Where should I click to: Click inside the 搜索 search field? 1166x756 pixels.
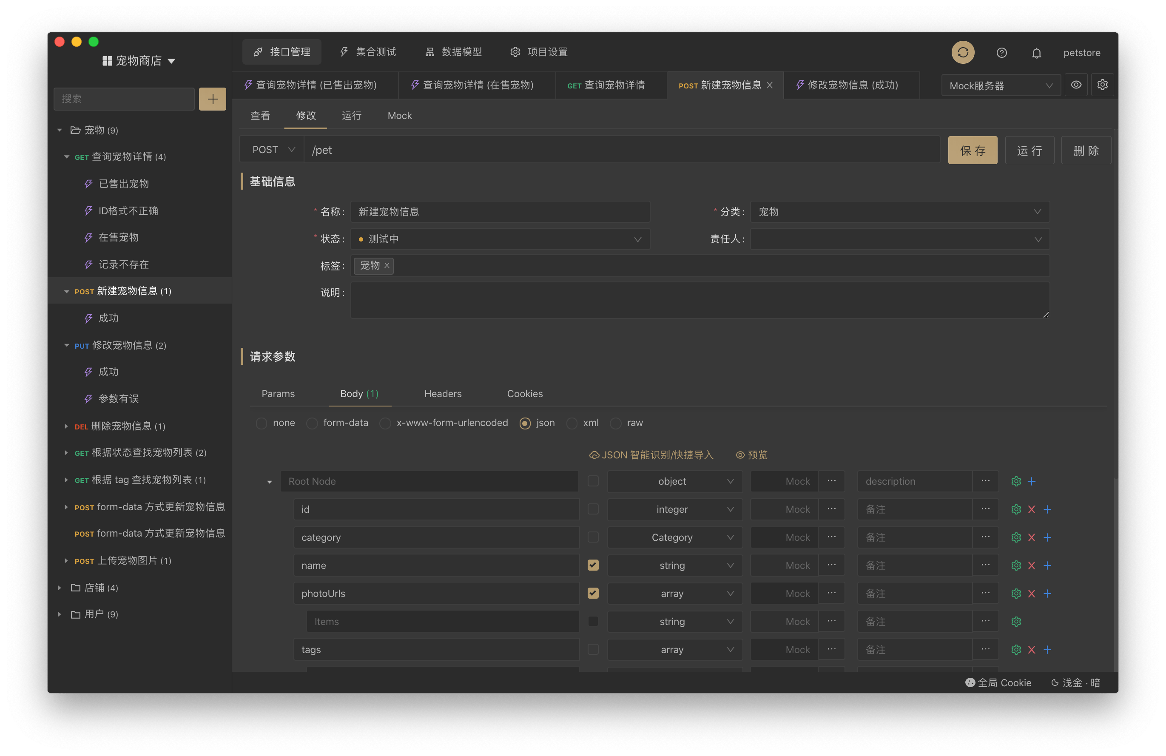click(x=123, y=99)
